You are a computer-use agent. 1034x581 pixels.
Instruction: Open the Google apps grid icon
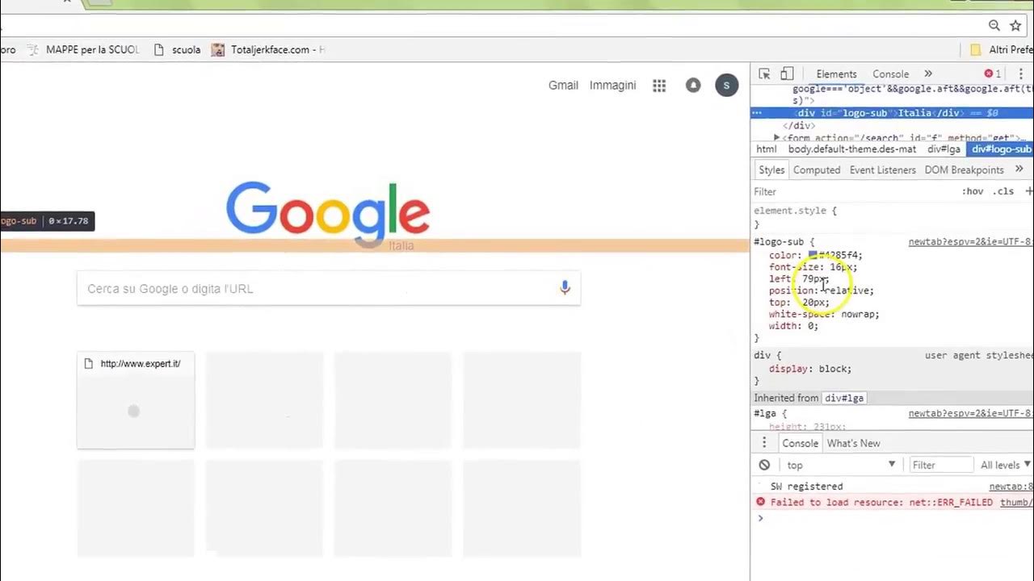[659, 86]
